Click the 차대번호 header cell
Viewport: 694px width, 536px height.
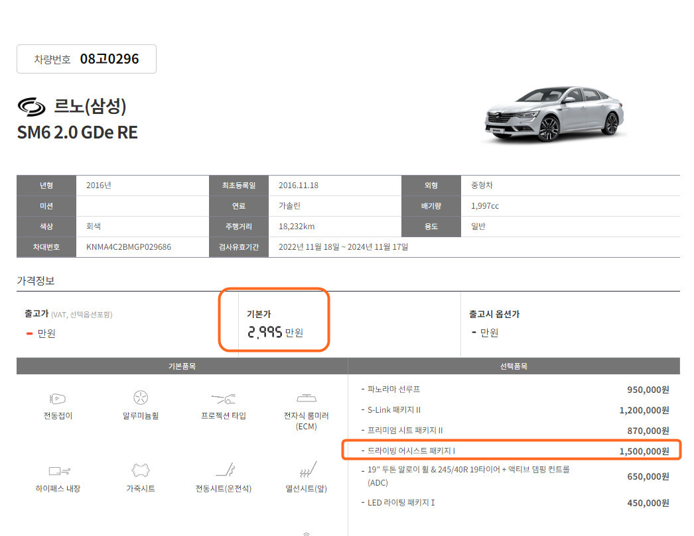tap(46, 247)
